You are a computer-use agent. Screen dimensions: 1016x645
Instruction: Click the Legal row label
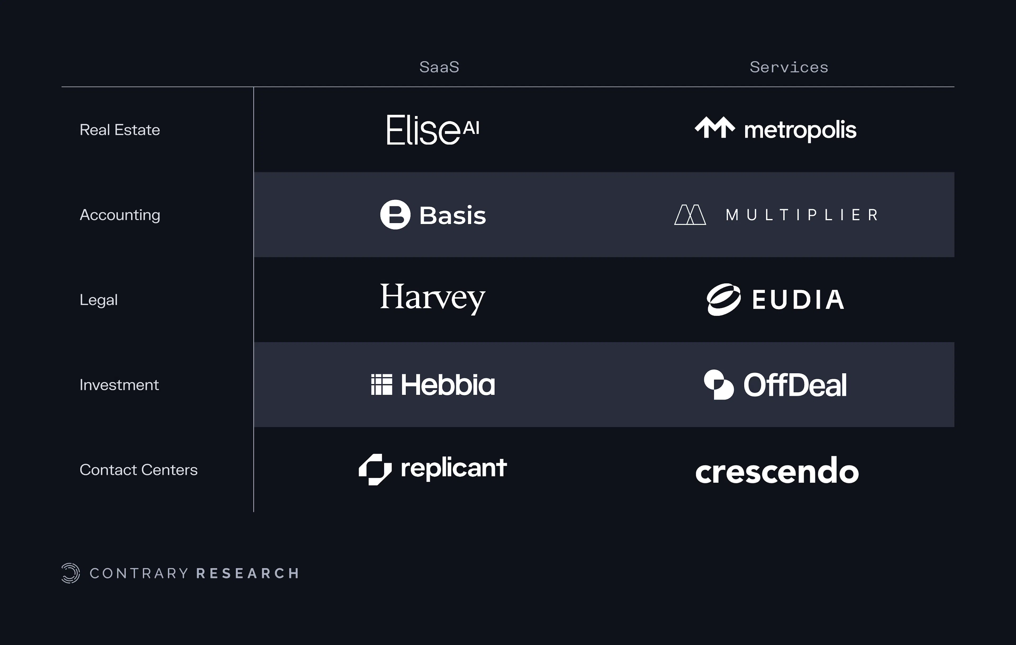99,300
